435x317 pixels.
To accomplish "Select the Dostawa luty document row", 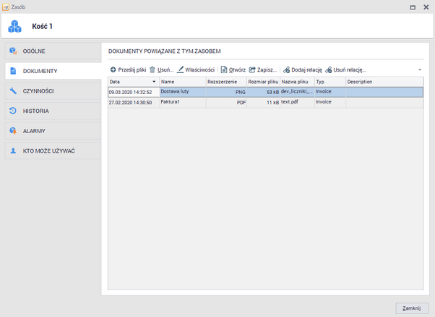I will pyautogui.click(x=181, y=93).
